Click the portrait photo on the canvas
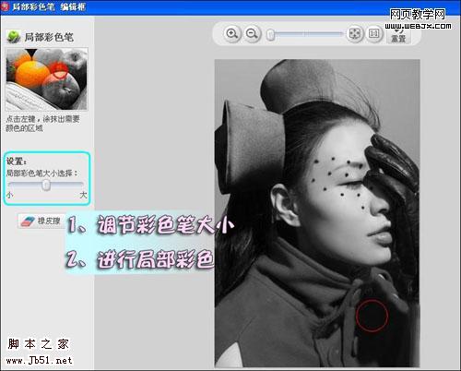The image size is (461, 371). click(317, 213)
